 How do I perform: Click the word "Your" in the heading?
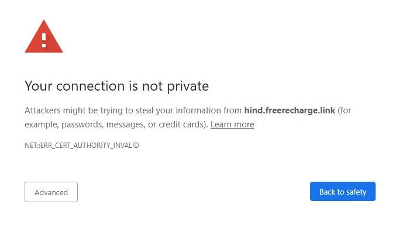point(37,86)
